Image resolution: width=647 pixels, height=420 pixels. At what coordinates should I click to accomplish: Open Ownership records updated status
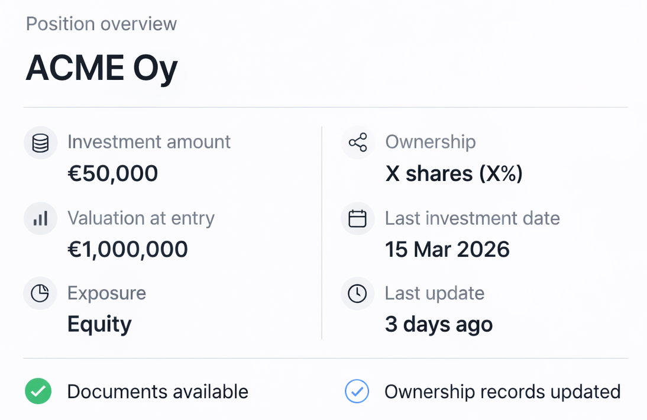tap(502, 392)
